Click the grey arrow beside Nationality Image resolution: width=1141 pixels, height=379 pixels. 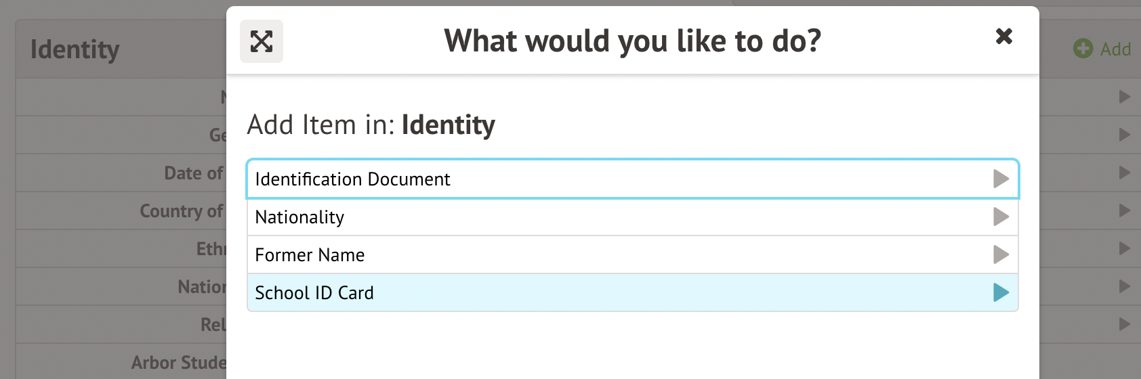(x=1001, y=217)
